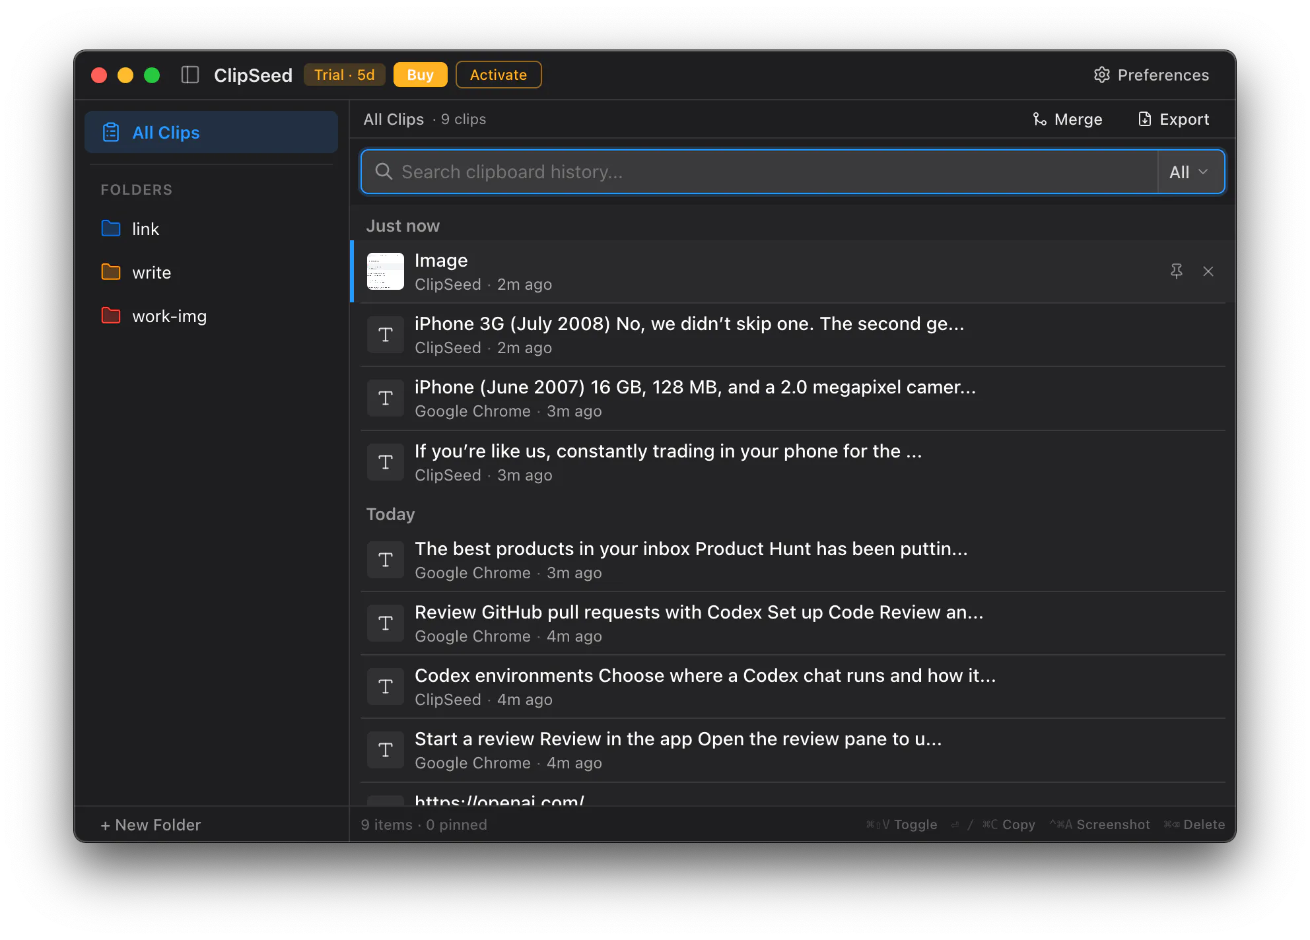This screenshot has height=940, width=1310.
Task: Focus the Search clipboard history field
Action: (x=759, y=172)
